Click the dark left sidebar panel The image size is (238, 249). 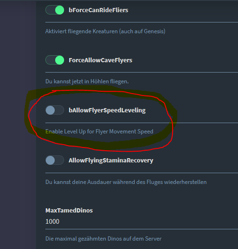pyautogui.click(x=18, y=124)
